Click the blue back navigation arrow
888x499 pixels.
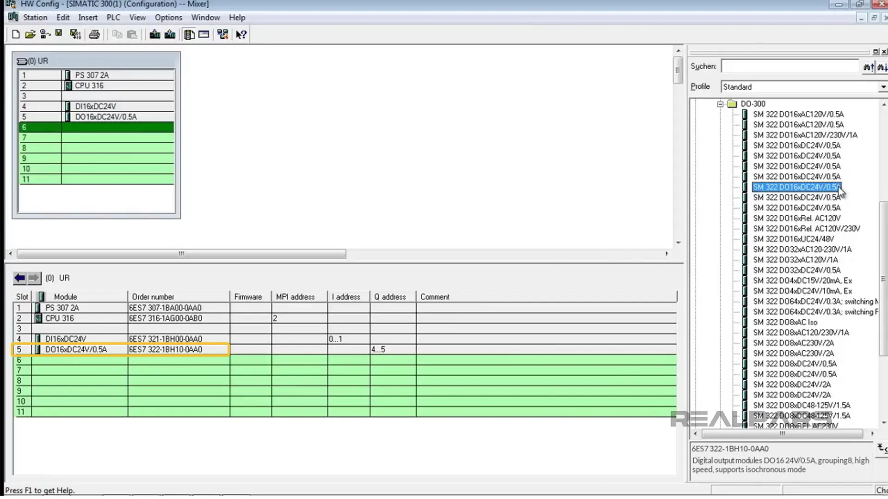click(x=20, y=278)
